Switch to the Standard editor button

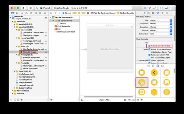[145, 8]
